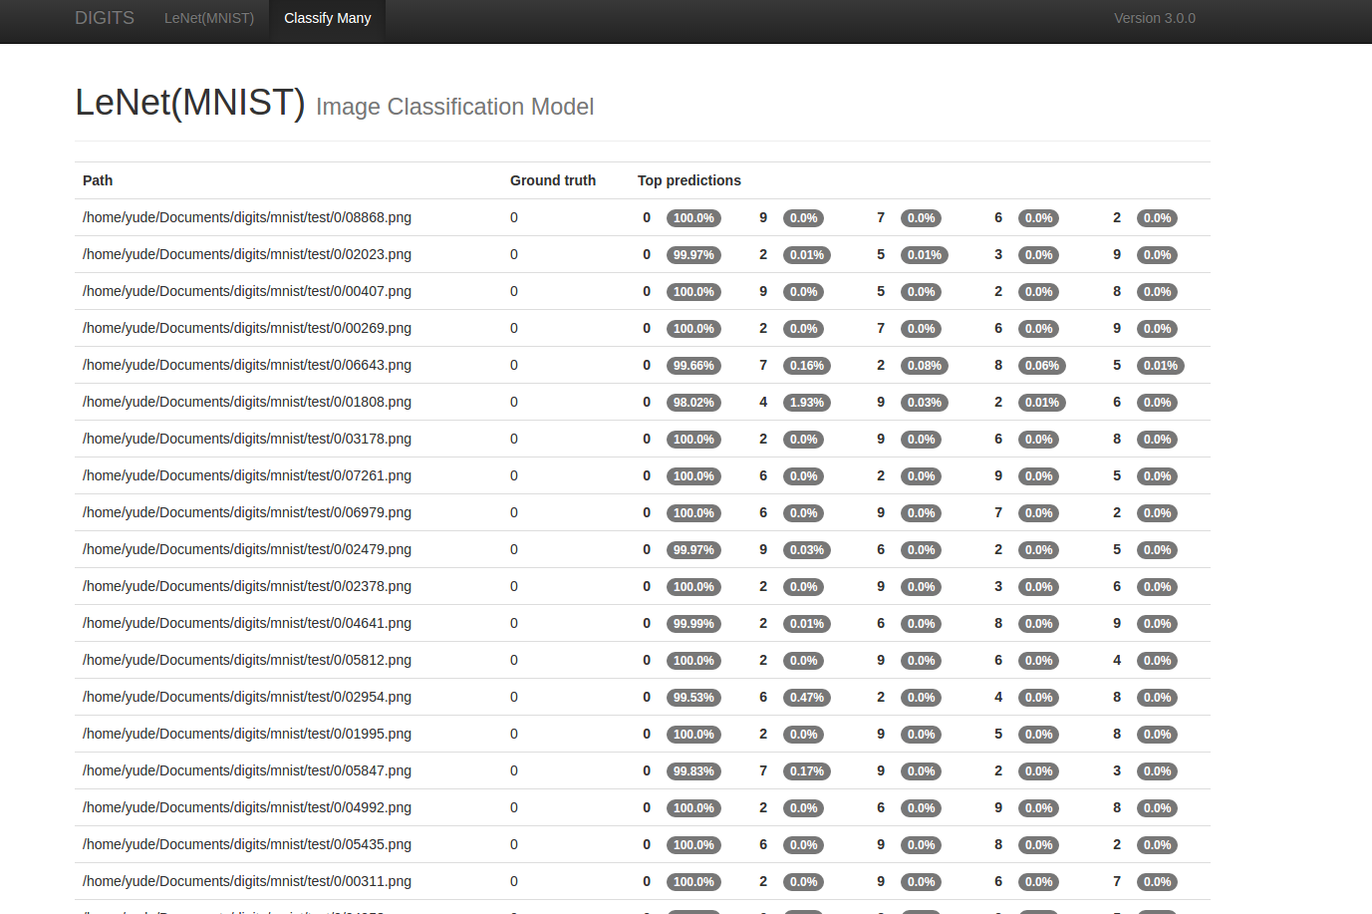This screenshot has width=1372, height=914.
Task: Select path ending 02479.png
Action: [247, 549]
